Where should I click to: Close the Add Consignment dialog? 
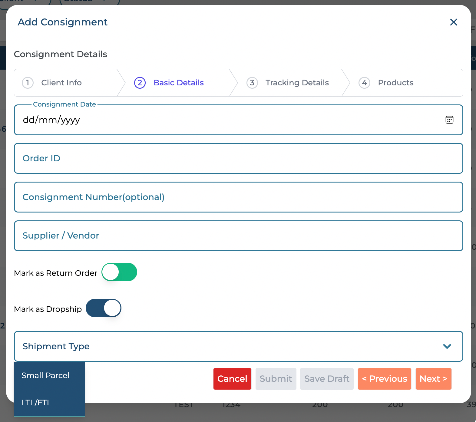453,22
